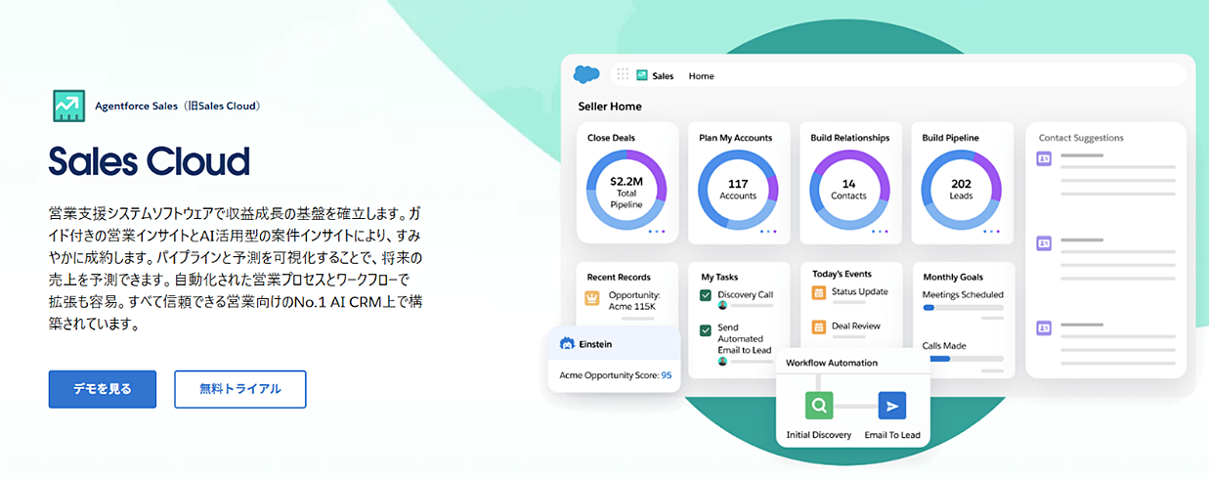
Task: Click the Build Pipeline card title
Action: coord(950,138)
